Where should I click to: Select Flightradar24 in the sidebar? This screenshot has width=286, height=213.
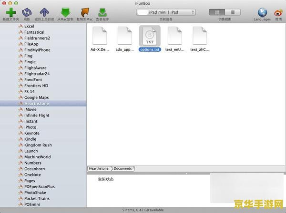[37, 74]
